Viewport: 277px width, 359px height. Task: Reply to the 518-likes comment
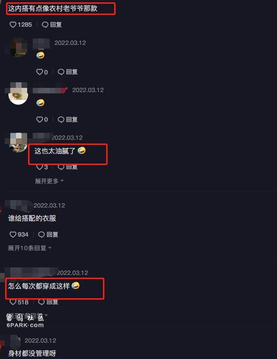pyautogui.click(x=48, y=302)
